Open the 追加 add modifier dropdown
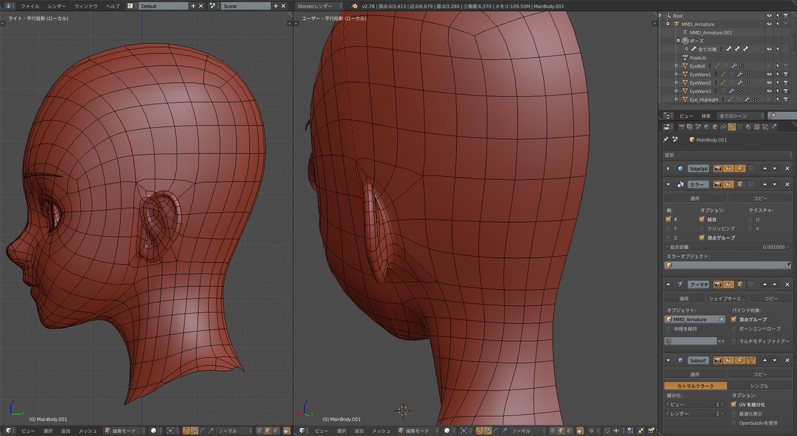The image size is (797, 436). [727, 154]
